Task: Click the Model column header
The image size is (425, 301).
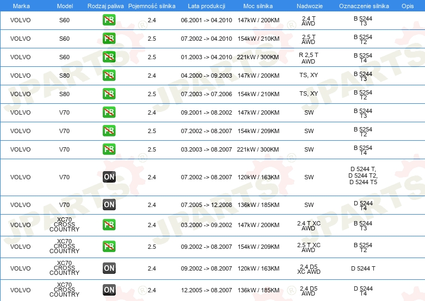Action: click(x=65, y=6)
